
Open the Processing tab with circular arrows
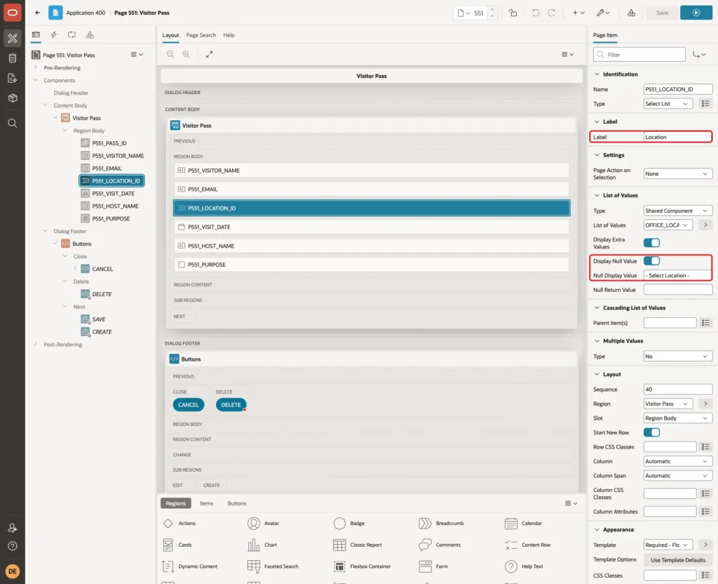click(x=72, y=35)
